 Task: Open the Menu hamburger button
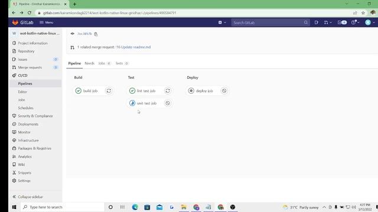coord(47,22)
